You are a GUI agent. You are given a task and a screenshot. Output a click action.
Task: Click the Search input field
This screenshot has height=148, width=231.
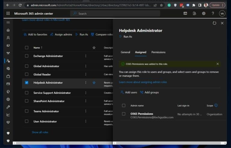click(115, 14)
